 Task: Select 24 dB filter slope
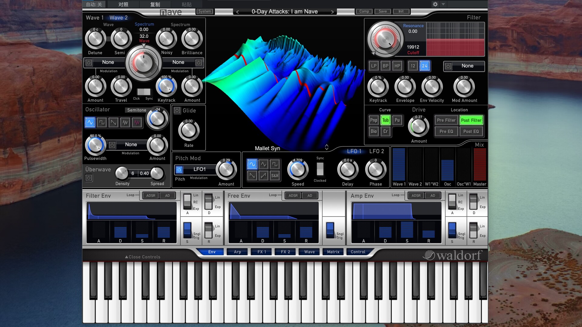(424, 66)
